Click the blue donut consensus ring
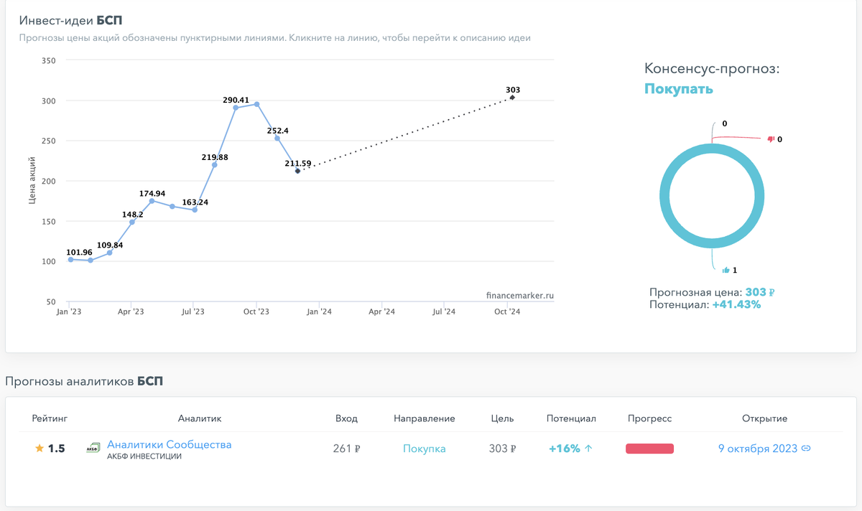The image size is (862, 511). [x=712, y=196]
